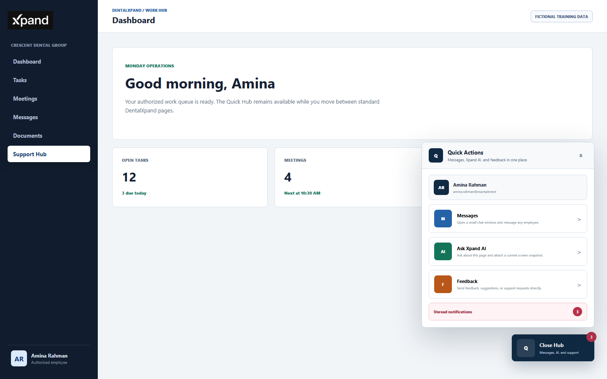Expand Ask Xpand AI row chevron
Screen dimensions: 607x379
[x=579, y=252]
